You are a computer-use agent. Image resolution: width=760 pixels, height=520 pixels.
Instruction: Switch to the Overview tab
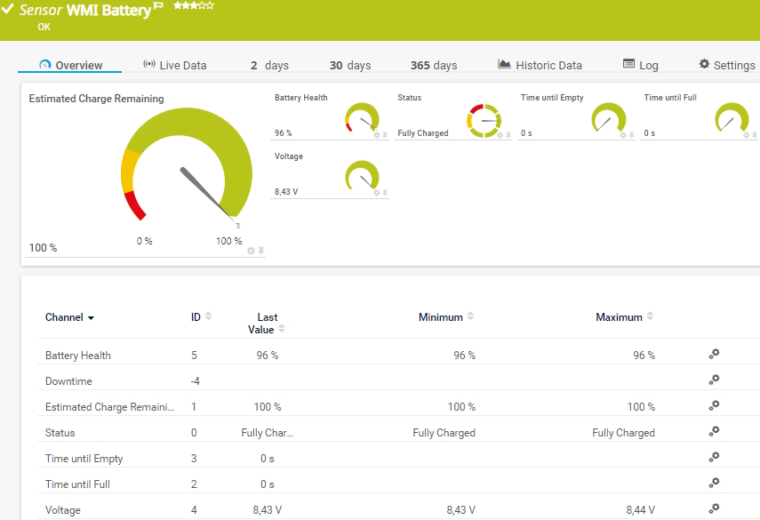pos(70,65)
